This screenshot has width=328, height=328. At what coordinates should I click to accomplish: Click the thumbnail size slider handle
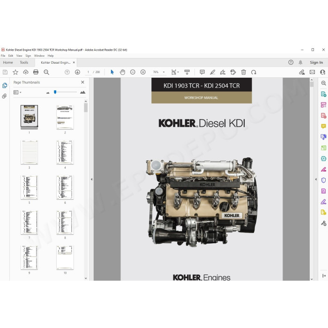tap(55, 92)
